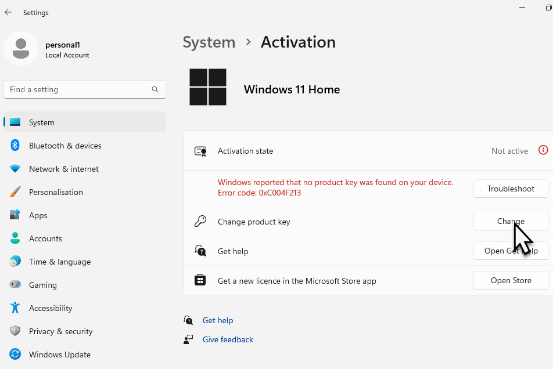Open Accounts settings page
The image size is (553, 369).
click(85, 238)
